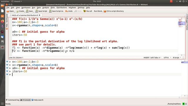Click the Thu 18:25 clock
The height and width of the screenshot is (106, 188).
tap(97, 1)
